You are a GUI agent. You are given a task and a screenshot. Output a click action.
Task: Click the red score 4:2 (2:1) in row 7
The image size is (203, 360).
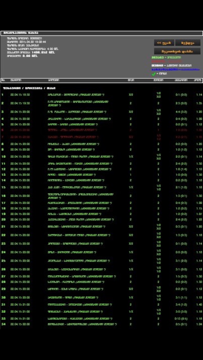click(x=181, y=137)
